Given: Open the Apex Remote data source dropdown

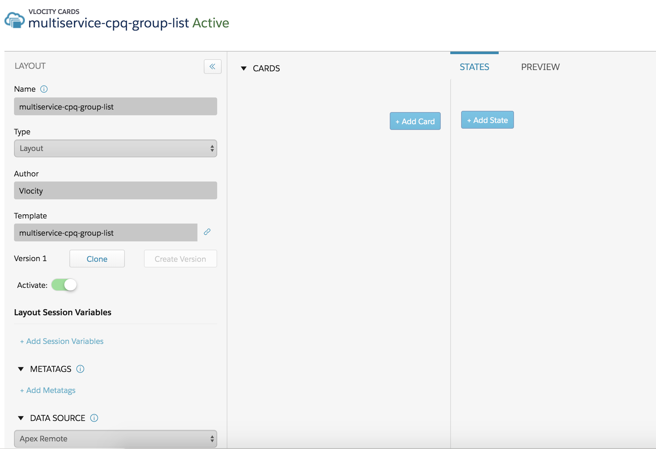Looking at the screenshot, I should (116, 439).
